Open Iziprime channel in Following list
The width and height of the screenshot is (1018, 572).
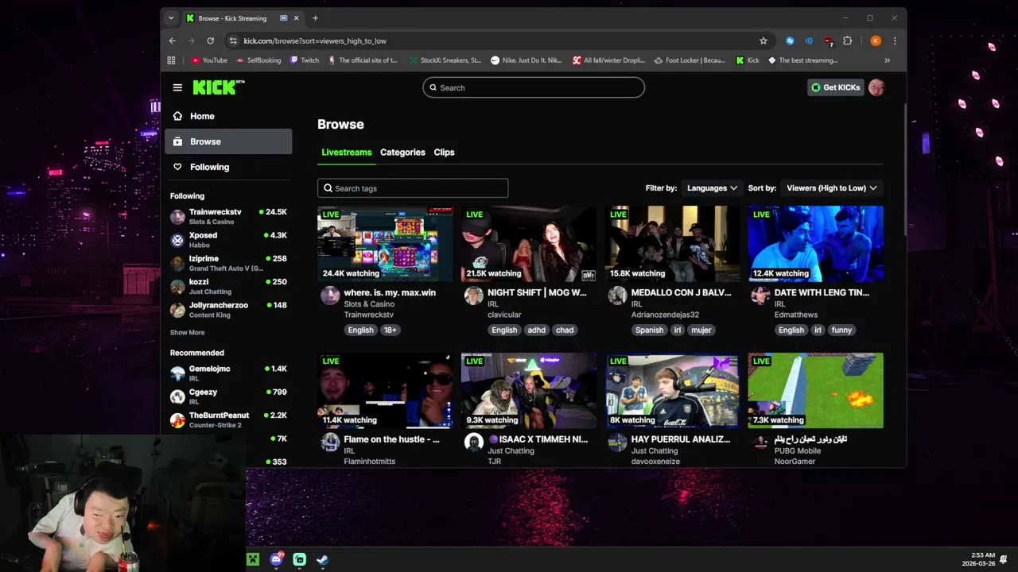[228, 263]
